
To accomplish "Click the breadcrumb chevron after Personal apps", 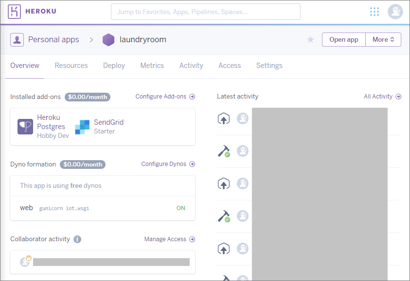I will [x=91, y=40].
